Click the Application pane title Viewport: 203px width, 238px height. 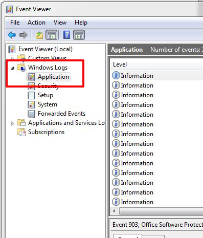(127, 50)
